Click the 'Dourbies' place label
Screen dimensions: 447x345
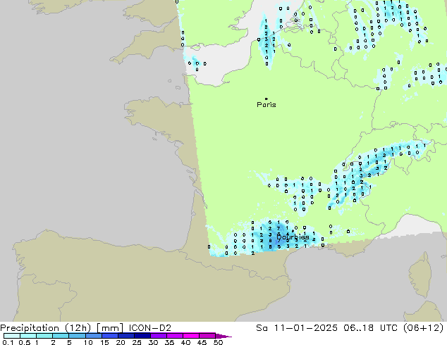coord(293,237)
